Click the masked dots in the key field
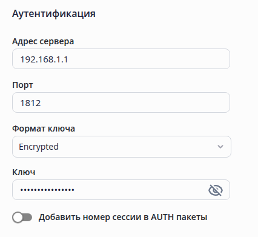 pyautogui.click(x=47, y=190)
